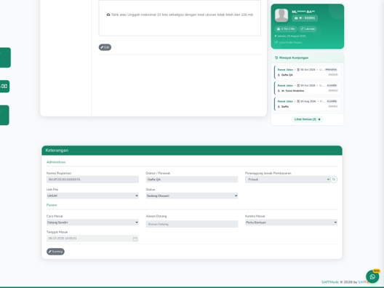Click the money icon tab at left edge
Screen dimensions: 384x288
4,87
